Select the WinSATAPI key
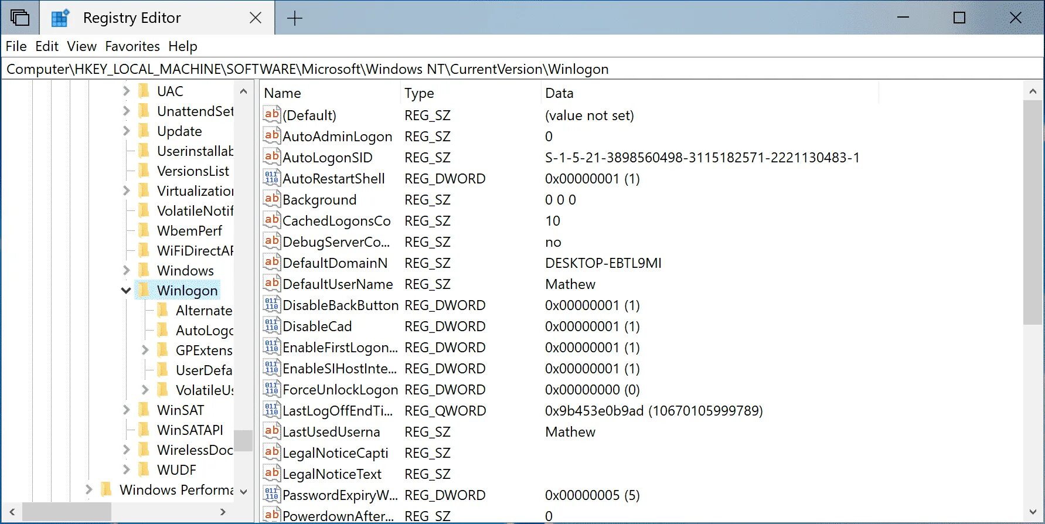1045x524 pixels. click(x=190, y=430)
